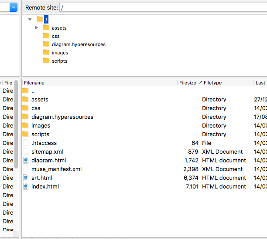Select css folder in remote tree
Screen dimensions: 267x239
tap(56, 36)
